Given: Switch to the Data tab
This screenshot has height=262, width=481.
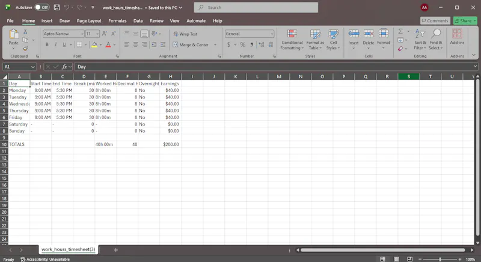Looking at the screenshot, I should 138,21.
